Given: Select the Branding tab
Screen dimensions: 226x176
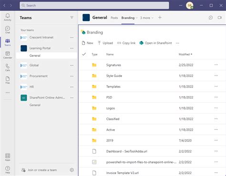Looking at the screenshot, I should pos(128,18).
